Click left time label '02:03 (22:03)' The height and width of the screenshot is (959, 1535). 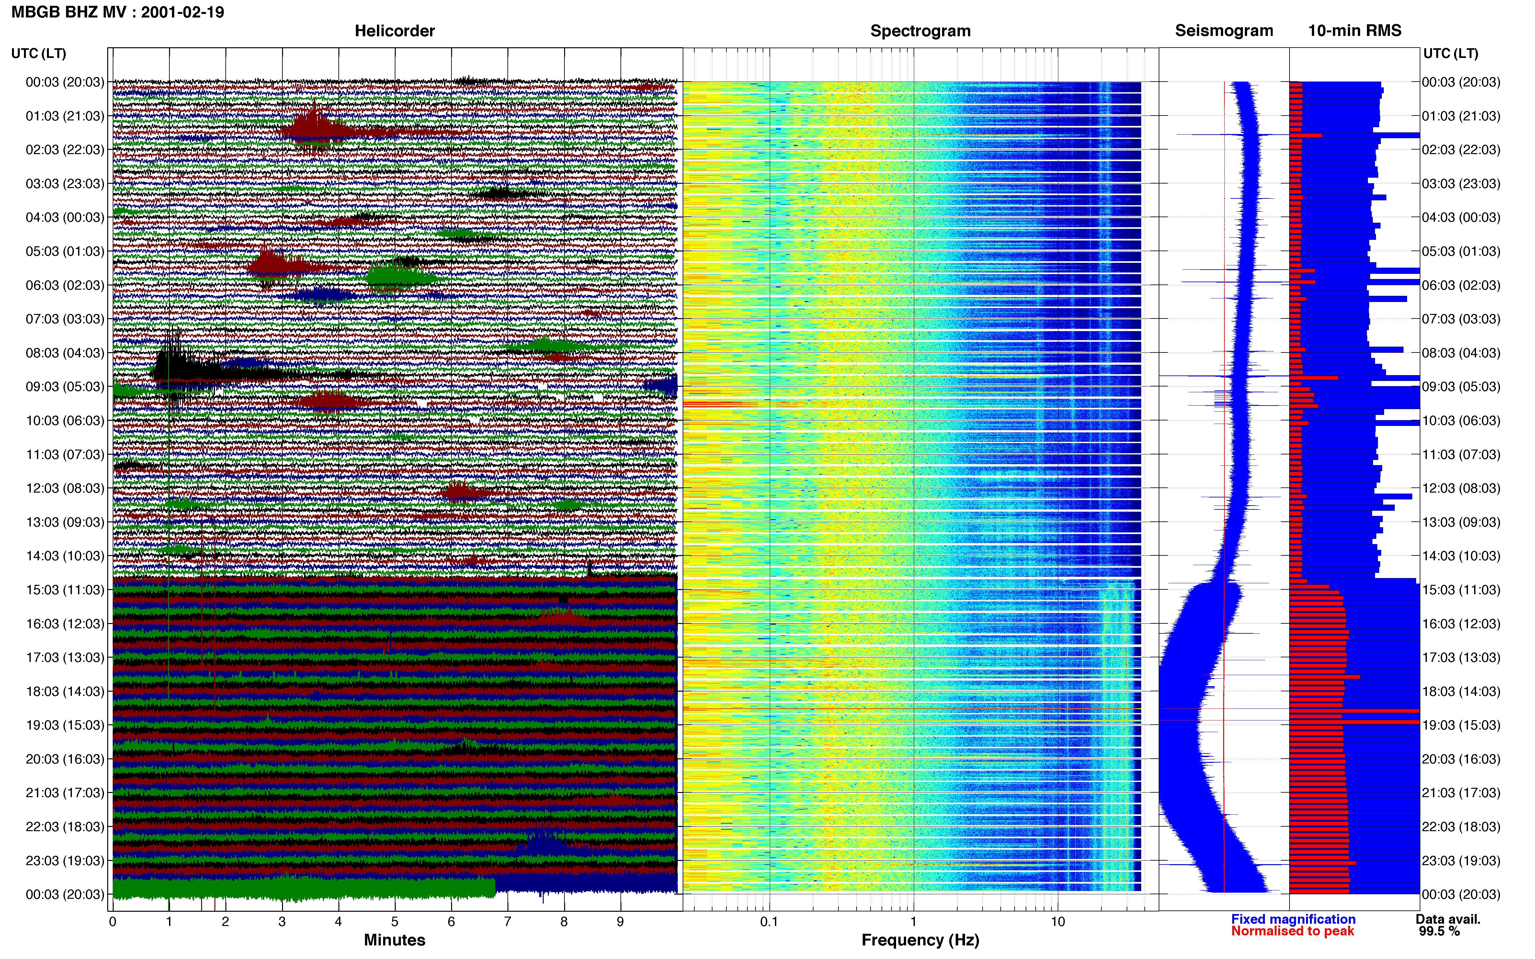[x=65, y=150]
